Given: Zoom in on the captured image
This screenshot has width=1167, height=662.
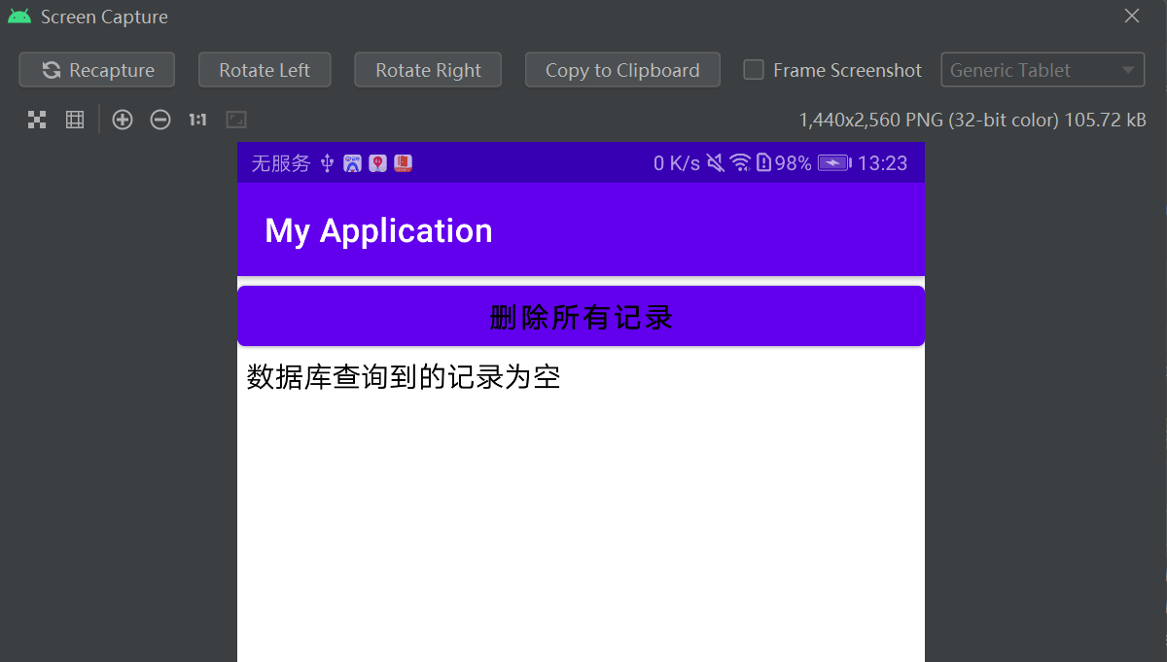Looking at the screenshot, I should (123, 120).
